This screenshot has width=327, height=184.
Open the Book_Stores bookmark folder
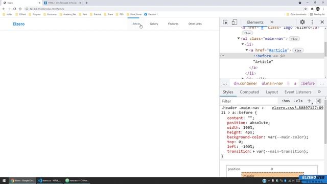coord(134,14)
